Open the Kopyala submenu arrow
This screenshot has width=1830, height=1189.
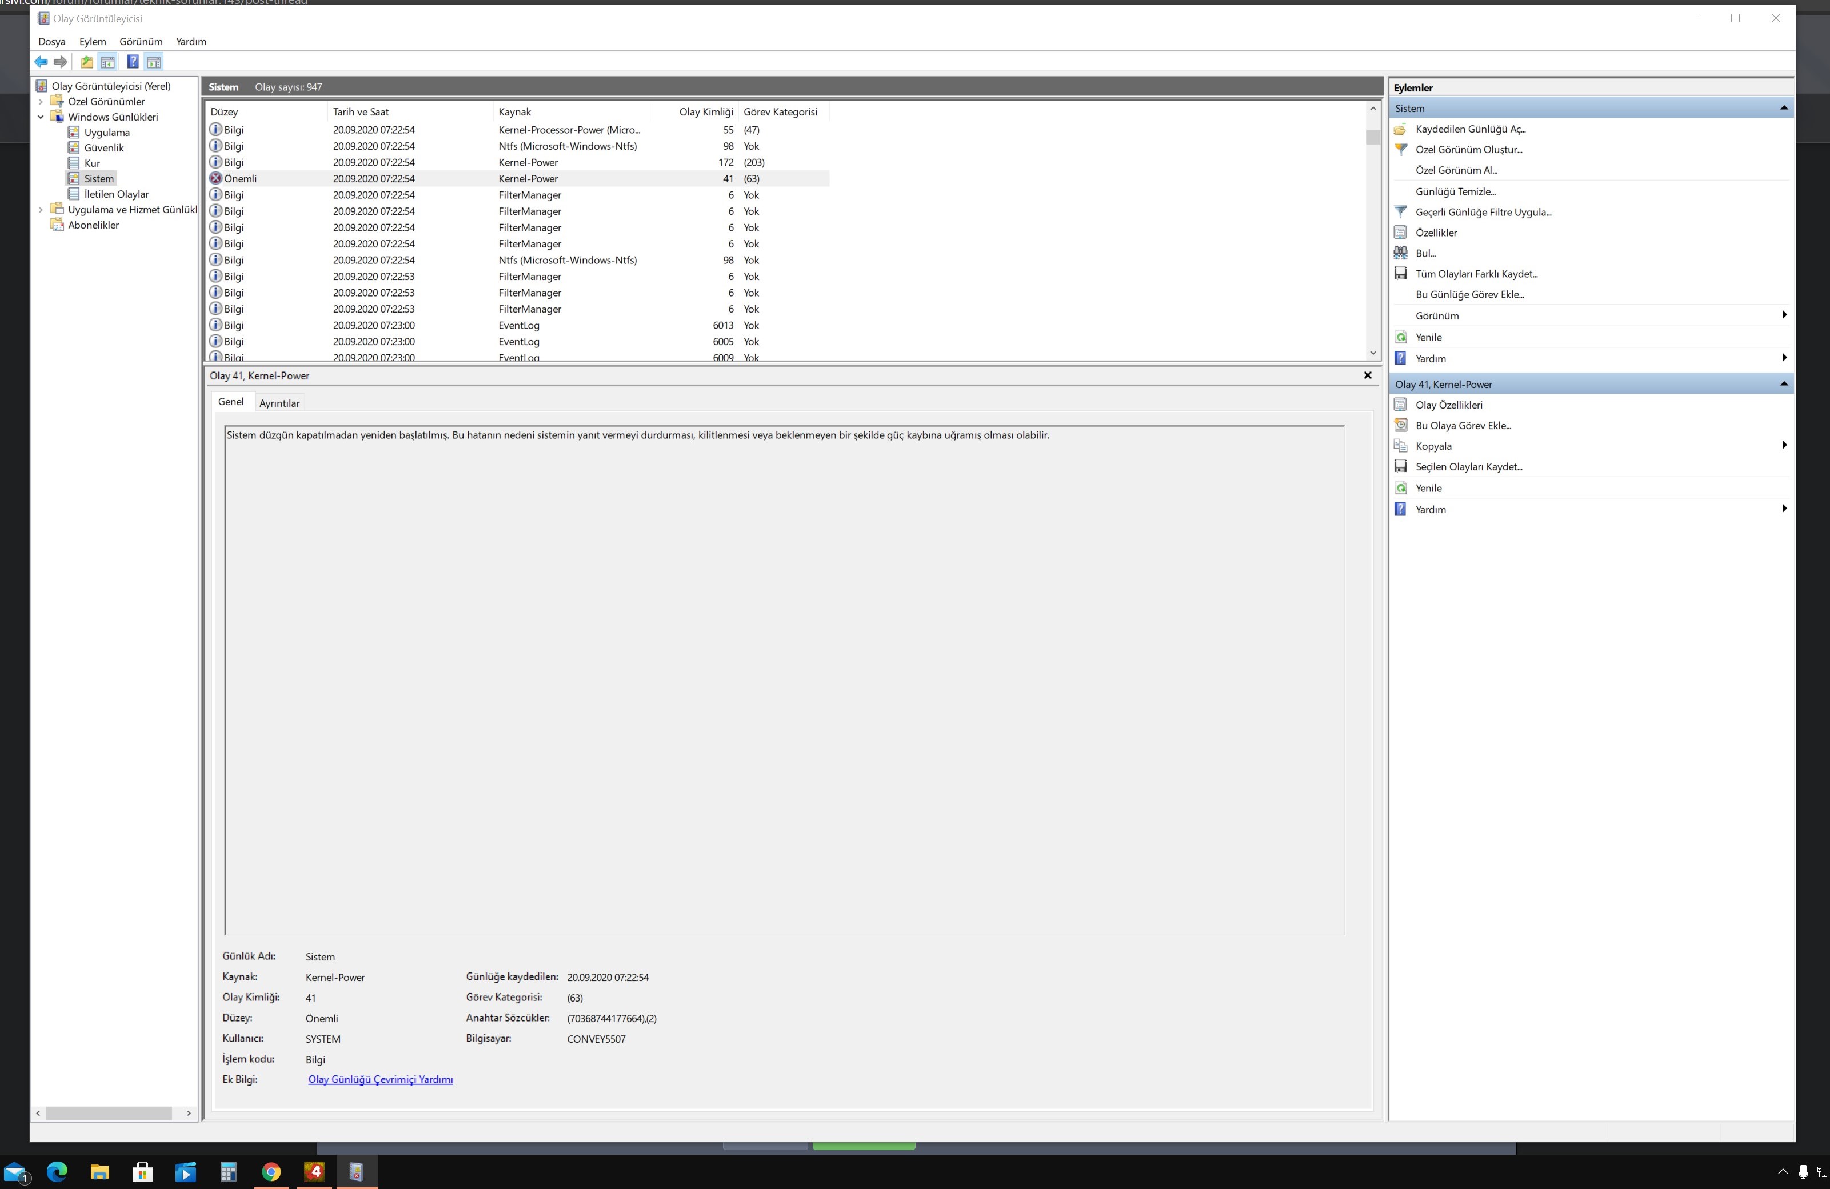pos(1784,446)
